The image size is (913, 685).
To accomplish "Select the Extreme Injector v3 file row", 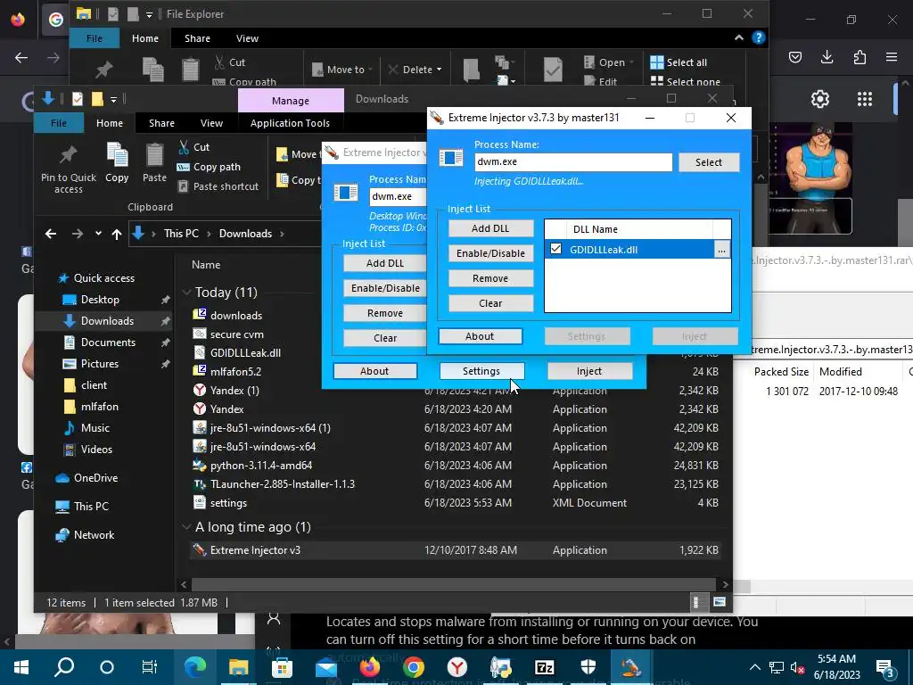I will pos(455,549).
